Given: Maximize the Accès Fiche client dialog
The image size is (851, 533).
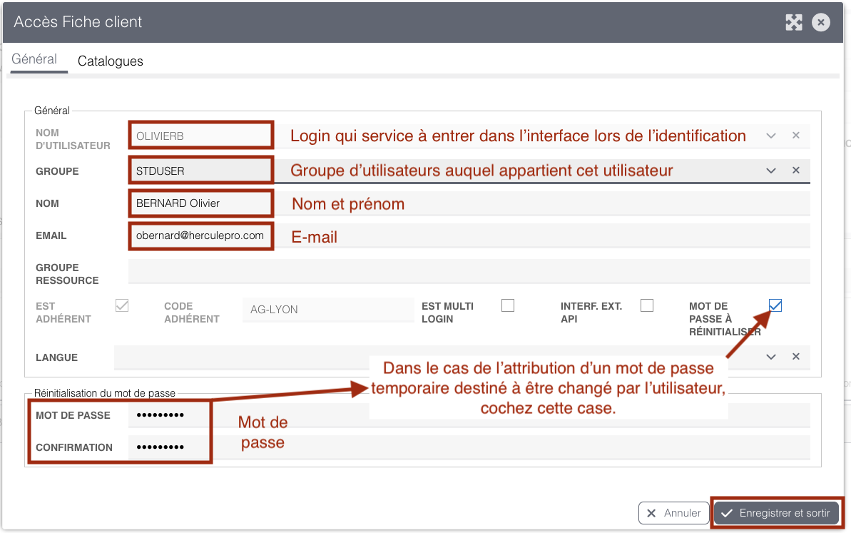Looking at the screenshot, I should [x=793, y=22].
